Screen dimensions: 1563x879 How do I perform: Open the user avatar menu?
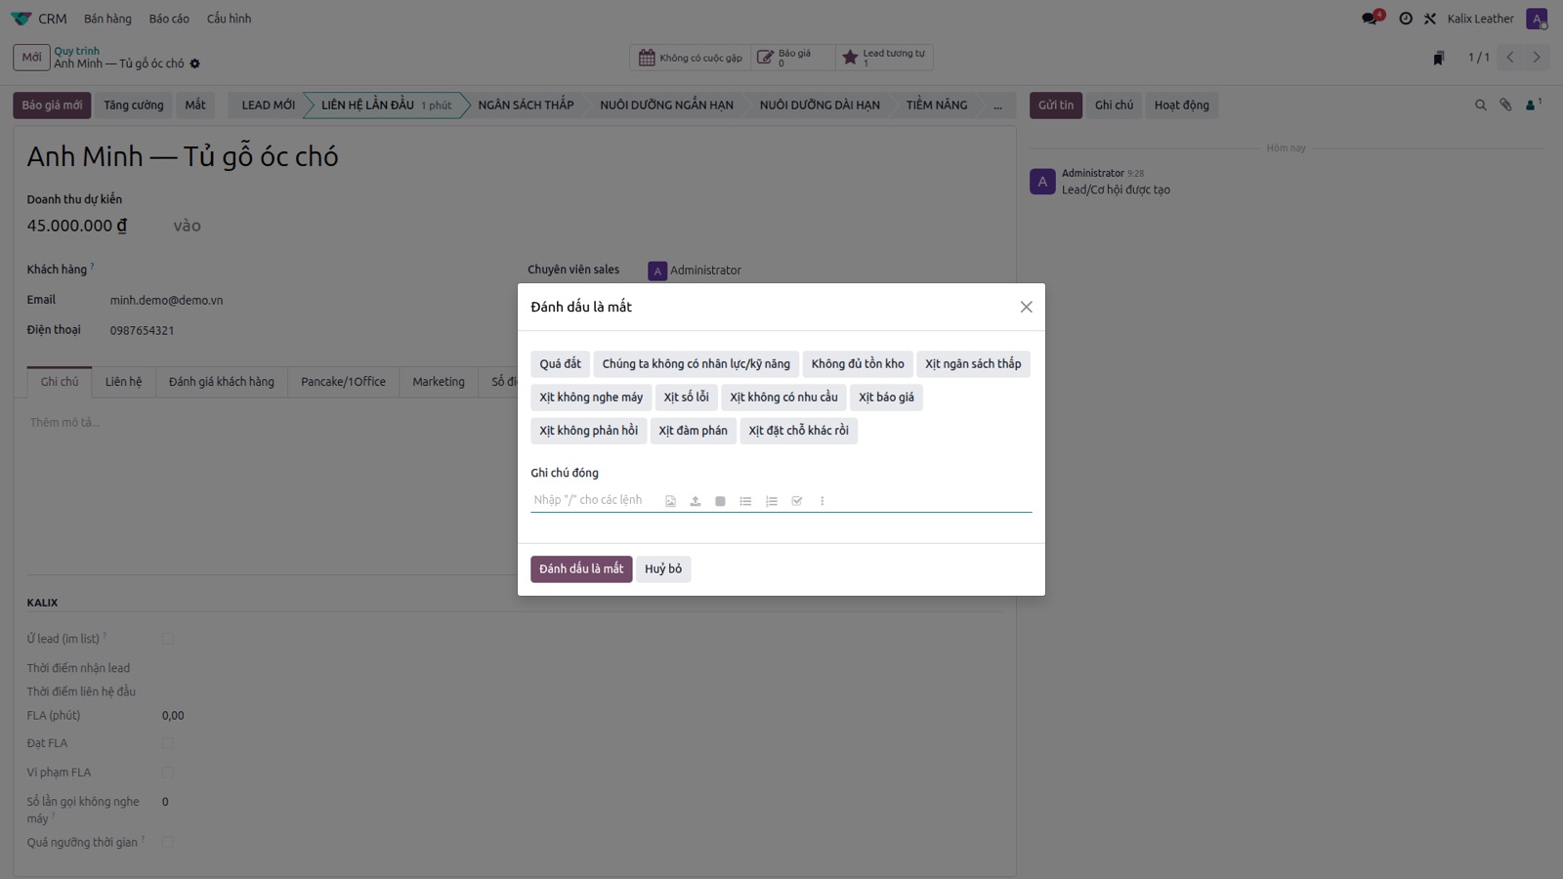coord(1537,19)
